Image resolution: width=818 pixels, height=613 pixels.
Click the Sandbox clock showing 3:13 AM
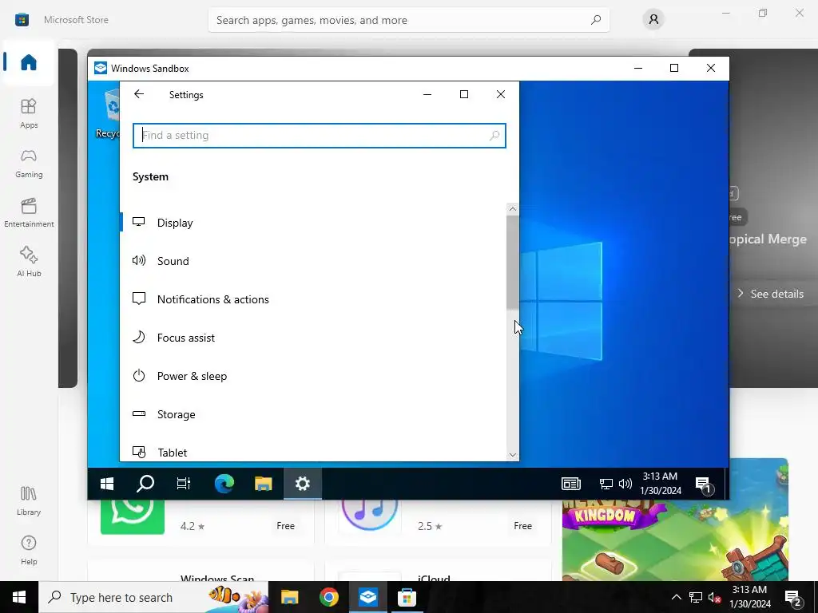[661, 483]
